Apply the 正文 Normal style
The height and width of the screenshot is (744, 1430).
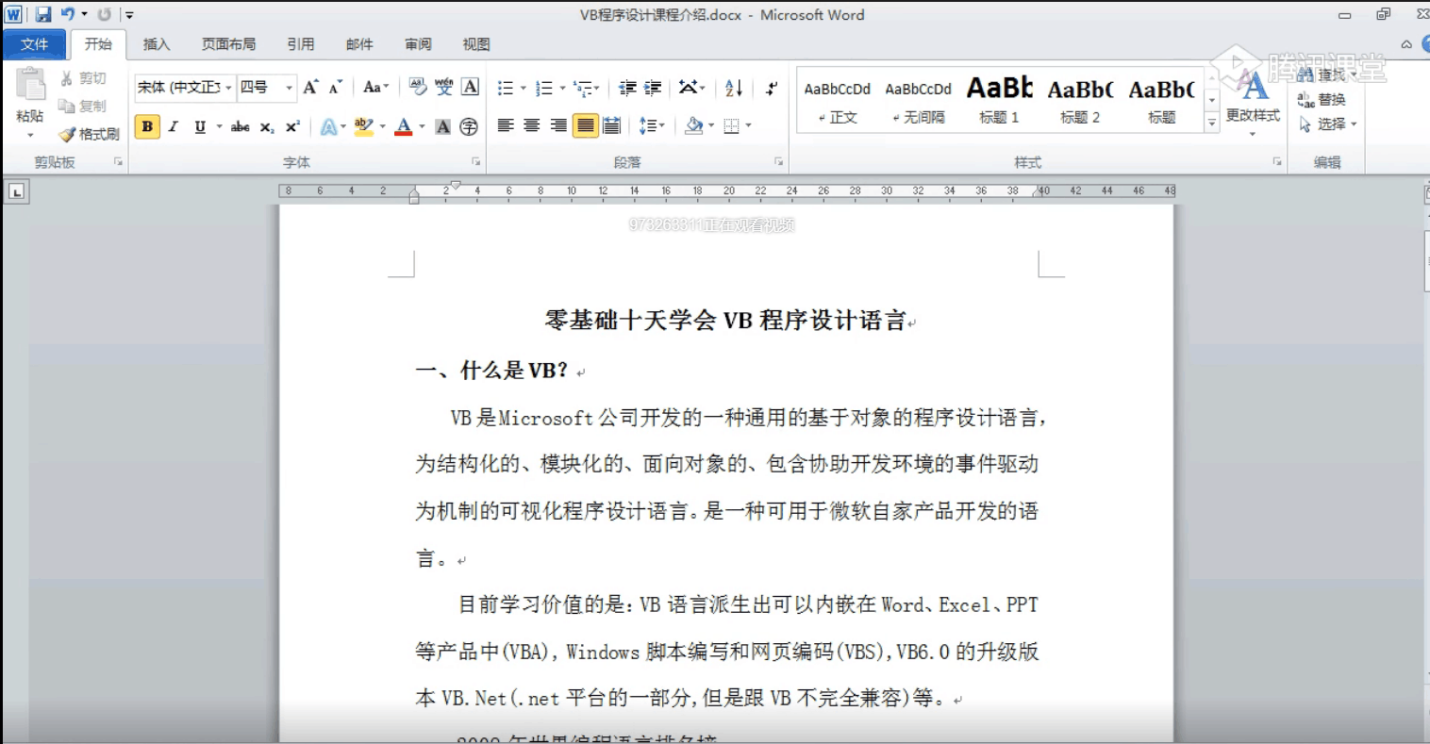pos(838,101)
